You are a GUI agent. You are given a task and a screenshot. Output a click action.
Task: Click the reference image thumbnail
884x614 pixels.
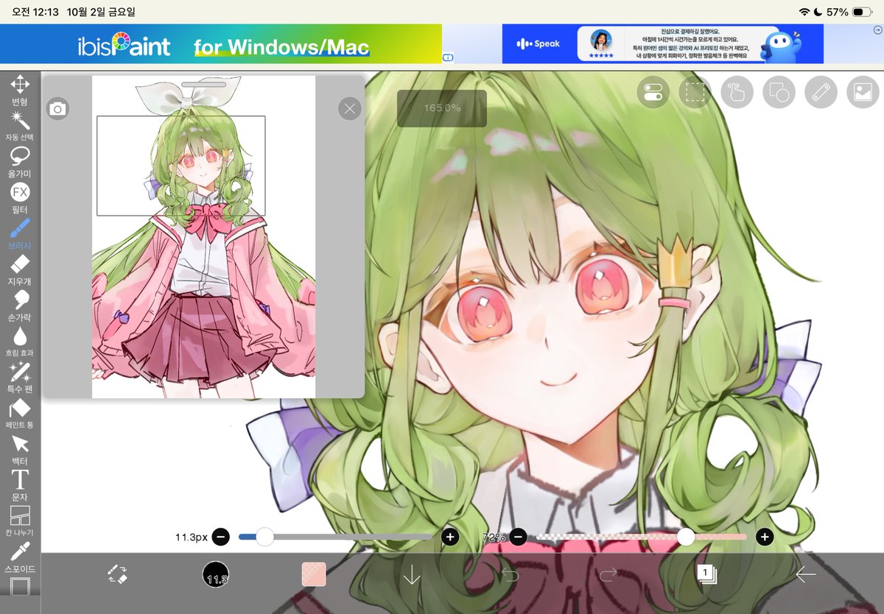point(203,237)
